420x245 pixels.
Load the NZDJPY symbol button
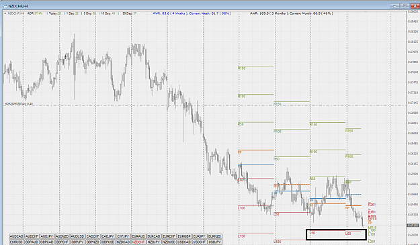154,242
